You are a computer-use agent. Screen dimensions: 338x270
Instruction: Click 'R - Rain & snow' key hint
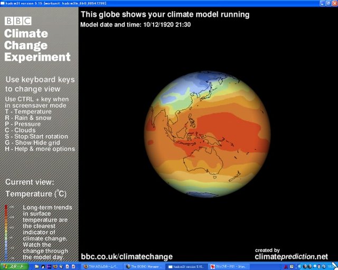coord(28,118)
